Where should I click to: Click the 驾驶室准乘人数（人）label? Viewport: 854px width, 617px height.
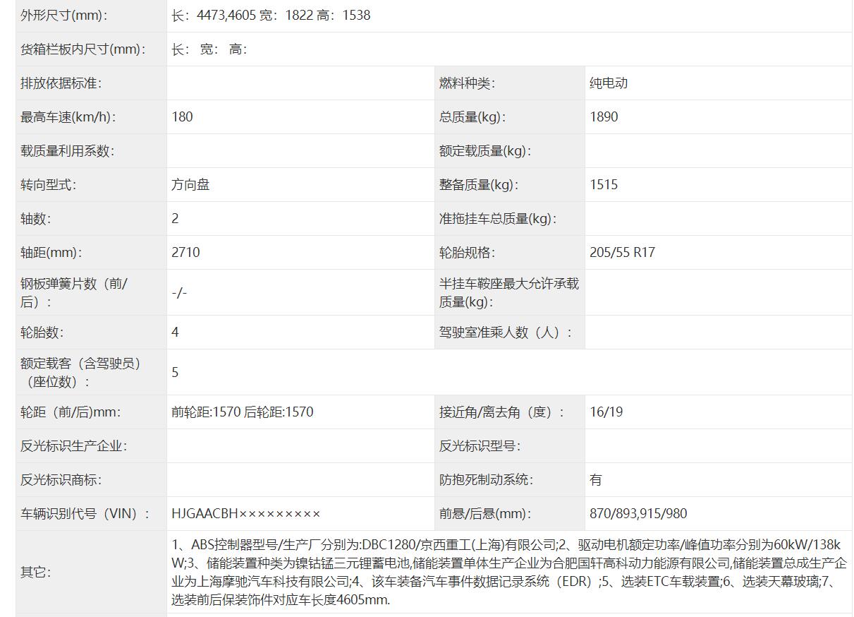pos(506,333)
